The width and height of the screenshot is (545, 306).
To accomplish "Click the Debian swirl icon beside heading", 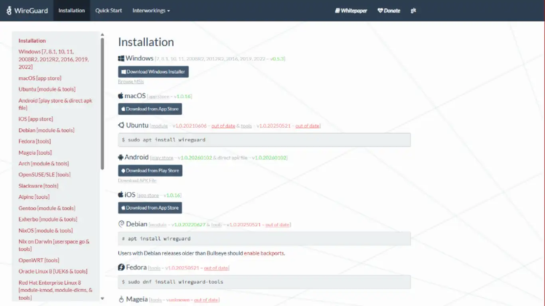I will (121, 224).
